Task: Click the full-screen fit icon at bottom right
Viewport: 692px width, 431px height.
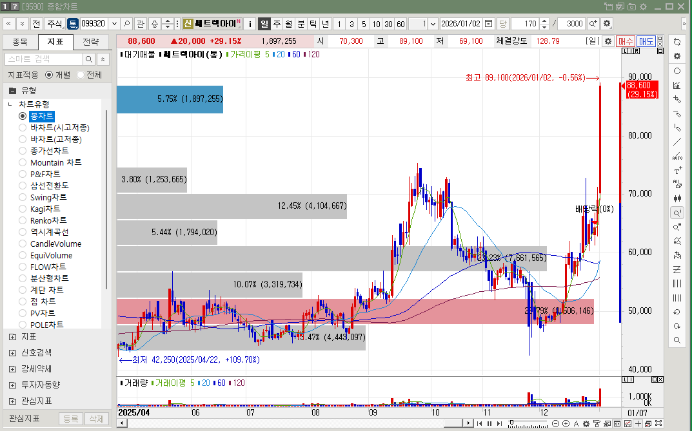Action: 658,423
